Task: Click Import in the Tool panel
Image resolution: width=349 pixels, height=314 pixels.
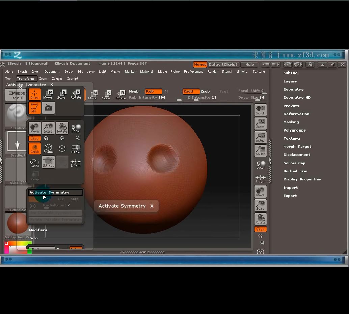Action: click(291, 187)
